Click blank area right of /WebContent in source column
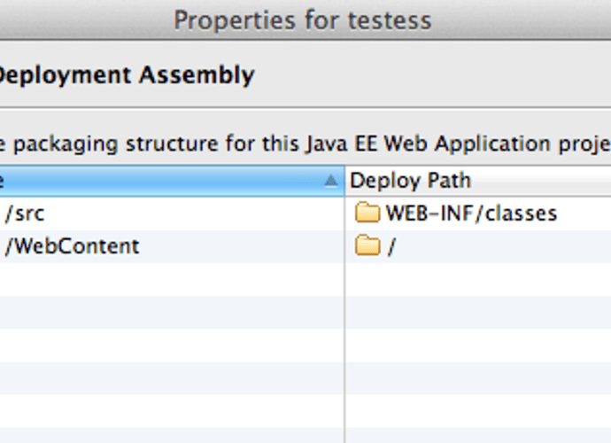 tap(242, 246)
